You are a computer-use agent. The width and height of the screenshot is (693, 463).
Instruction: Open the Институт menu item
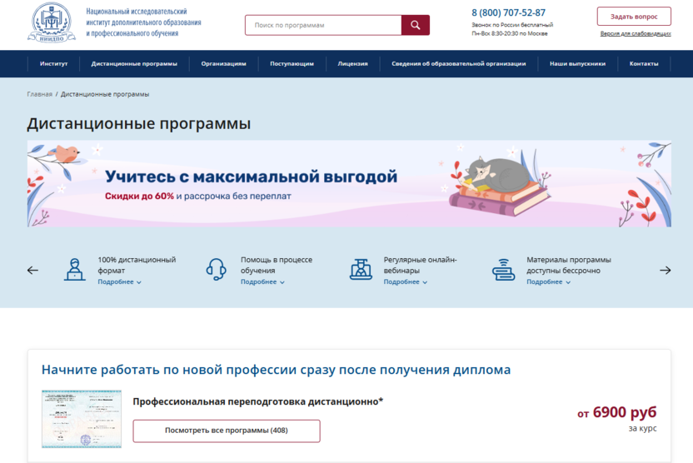click(x=53, y=63)
